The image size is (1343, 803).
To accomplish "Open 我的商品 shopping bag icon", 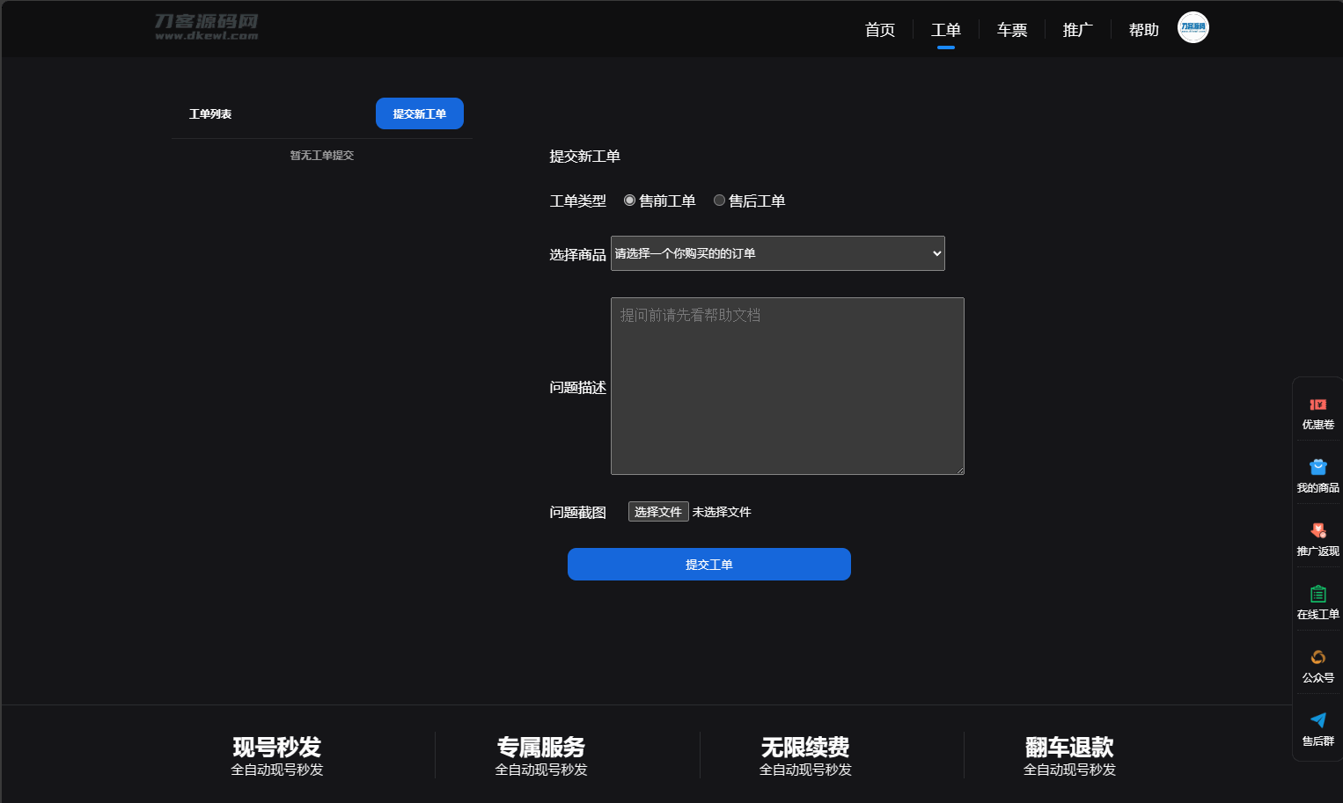I will click(x=1317, y=468).
